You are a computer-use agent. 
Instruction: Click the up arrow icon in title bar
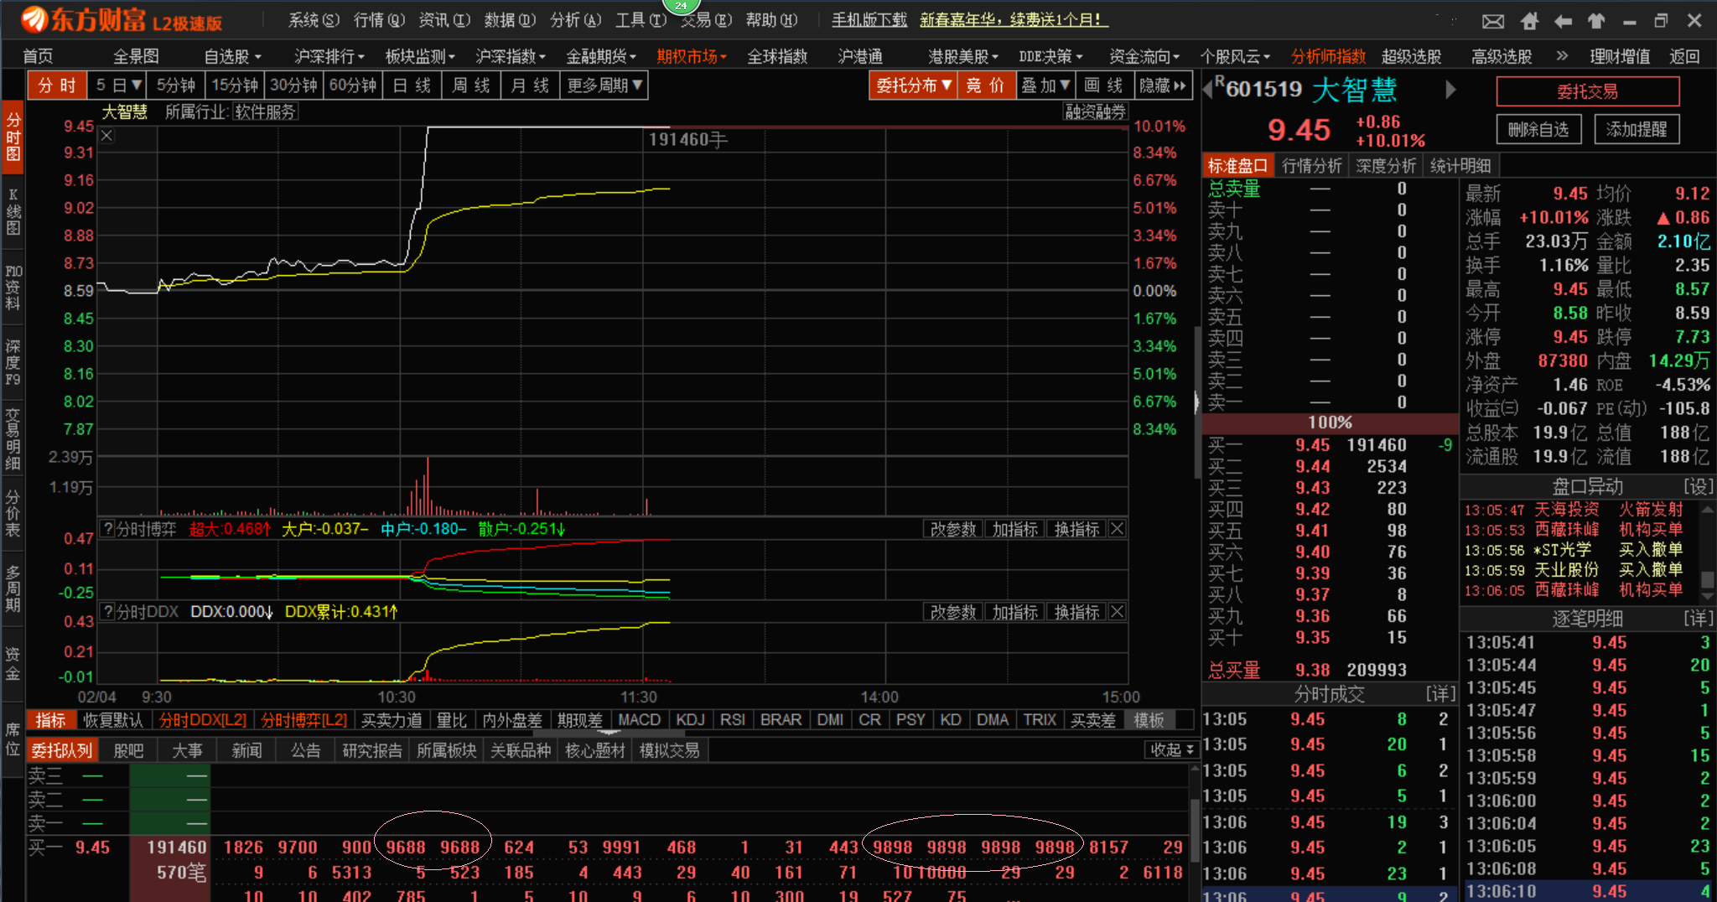pos(1595,21)
